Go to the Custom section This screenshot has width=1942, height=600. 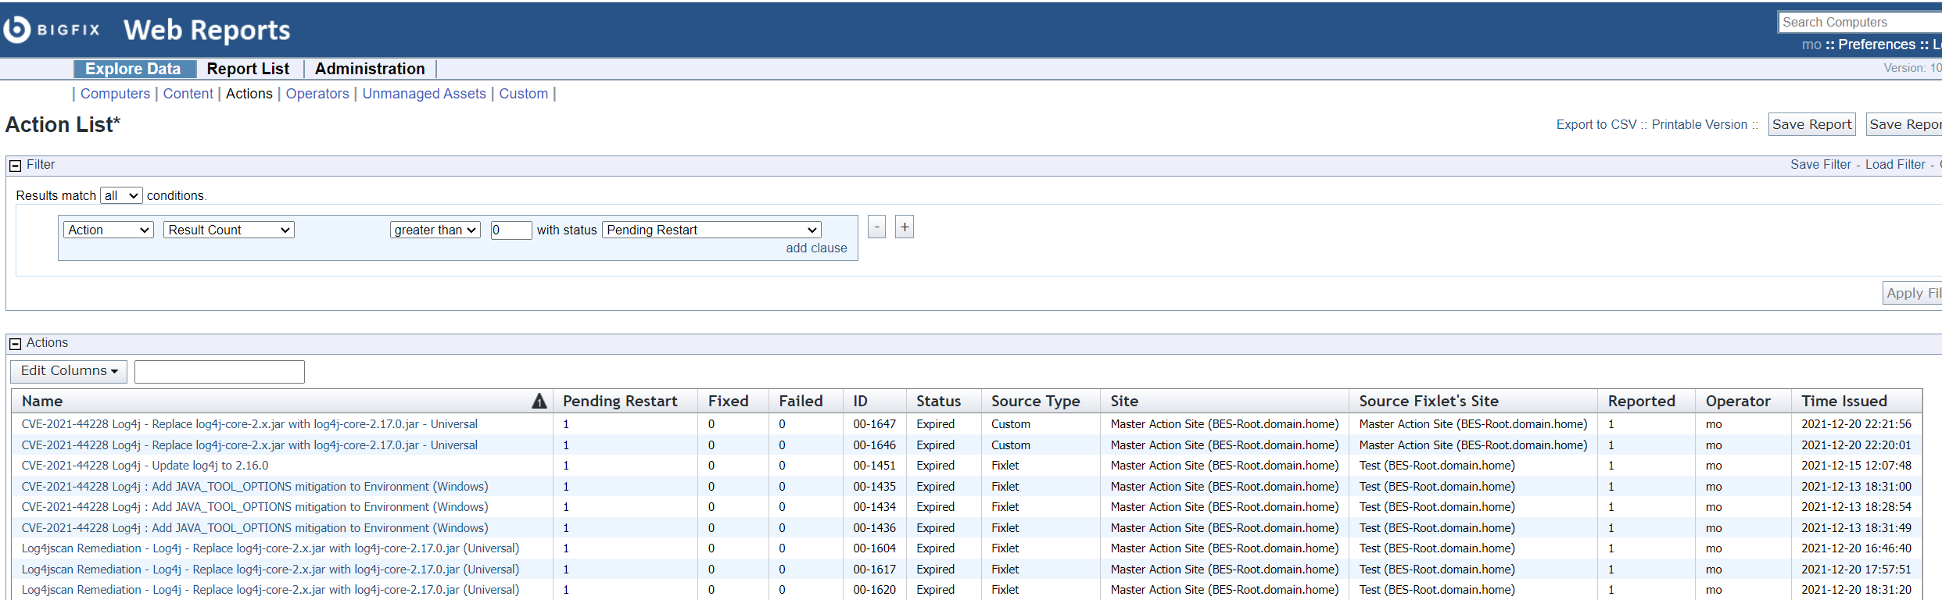tap(523, 94)
